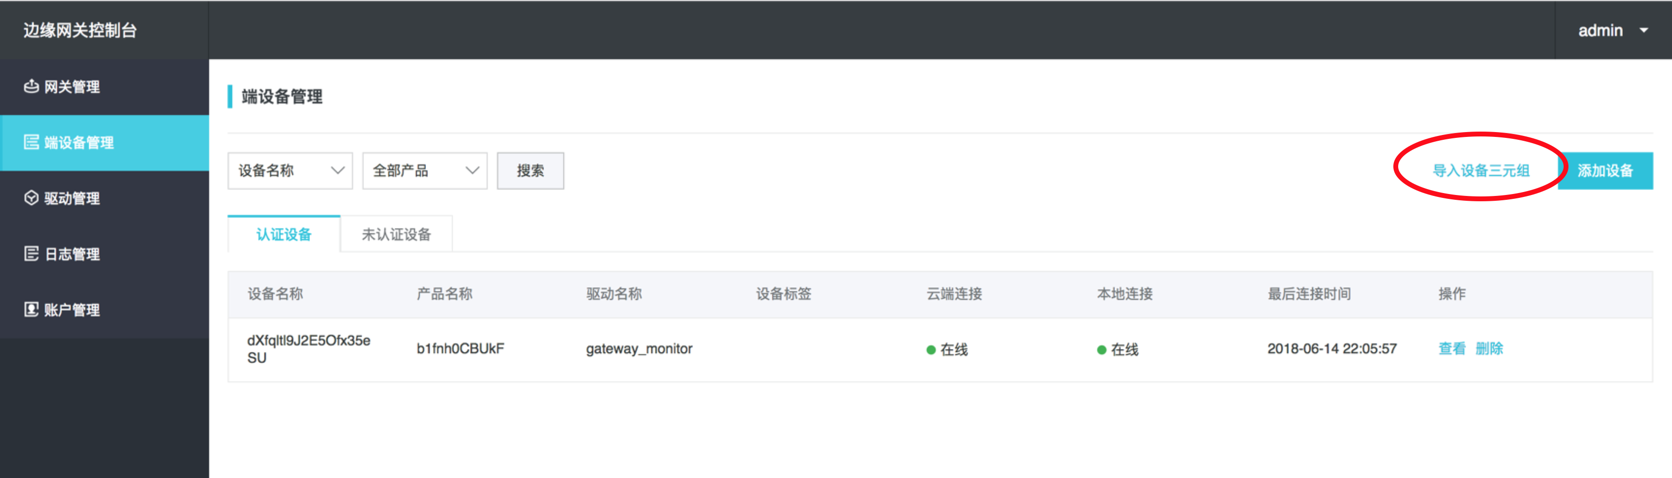Viewport: 1672px width, 478px height.
Task: Expand the admin user dropdown arrow
Action: (x=1643, y=30)
